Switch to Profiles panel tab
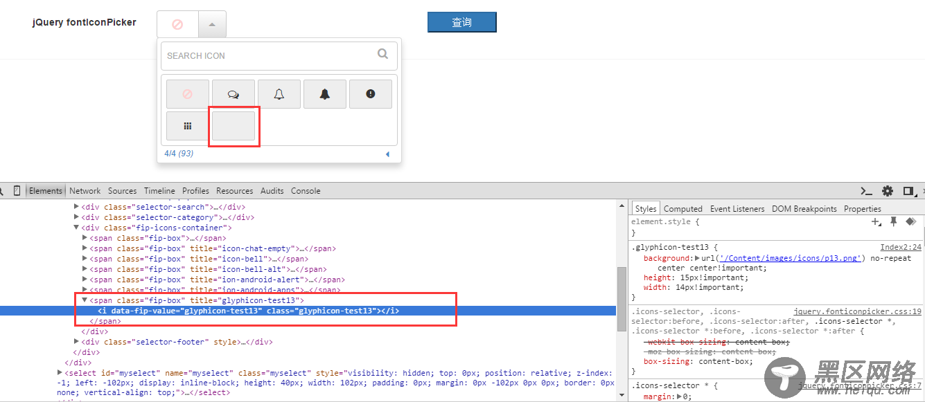Viewport: 925px width, 402px height. (196, 191)
